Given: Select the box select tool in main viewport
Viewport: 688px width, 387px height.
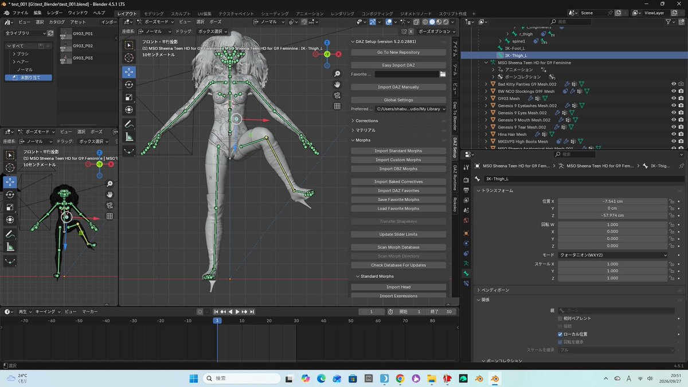Looking at the screenshot, I should click(x=129, y=45).
